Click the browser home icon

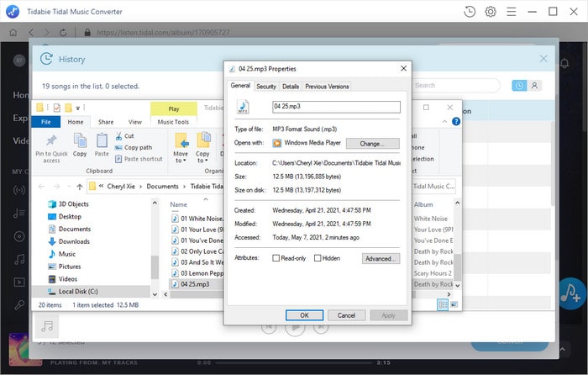point(13,33)
